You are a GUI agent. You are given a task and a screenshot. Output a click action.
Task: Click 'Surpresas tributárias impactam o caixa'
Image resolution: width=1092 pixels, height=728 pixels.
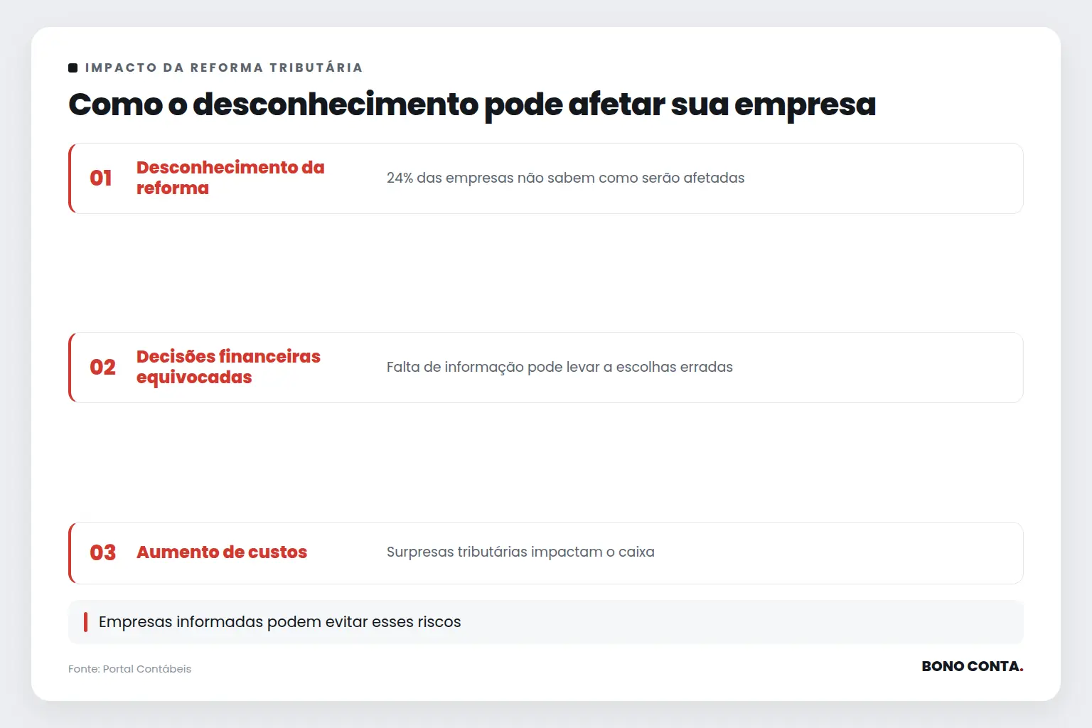point(520,552)
